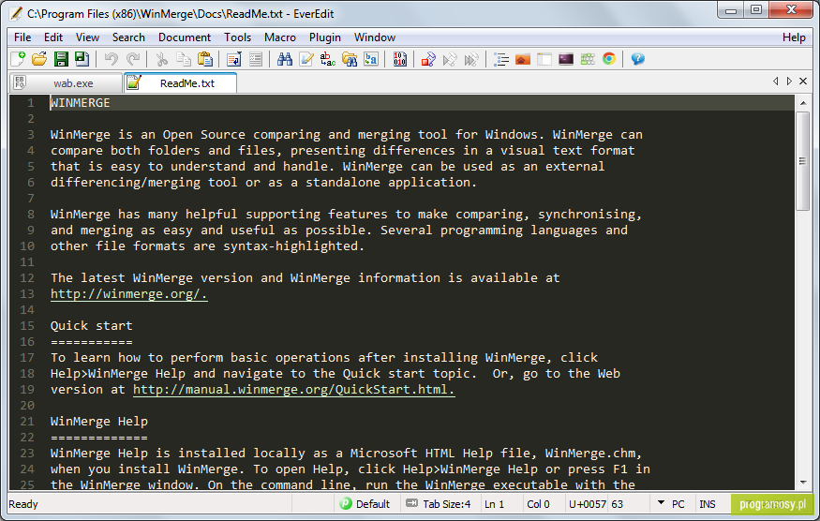Open the Edit menu
This screenshot has width=820, height=521.
coord(53,37)
